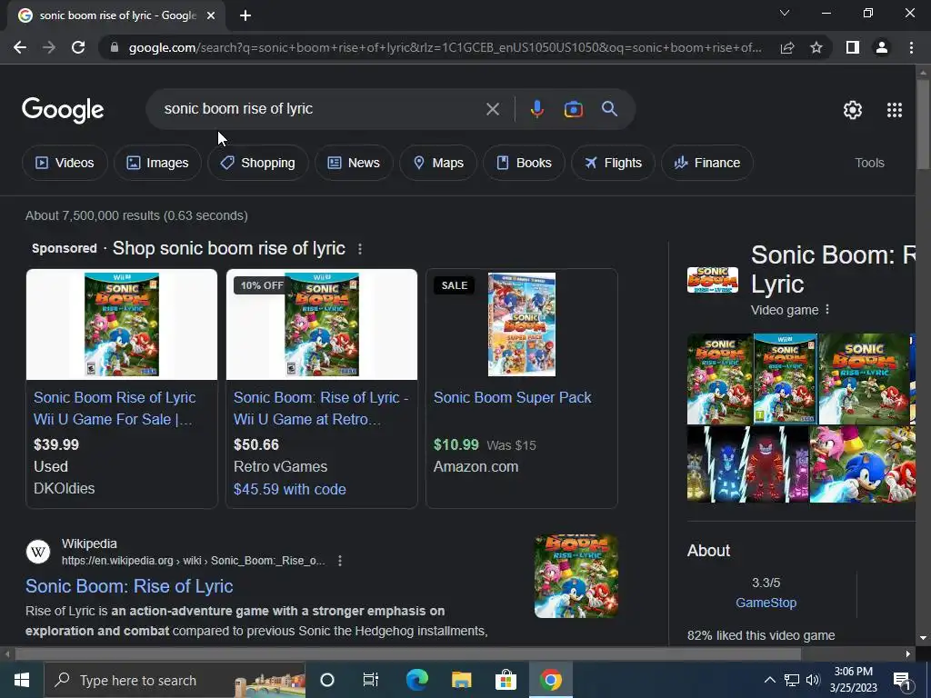Click the Wikipedia result game thumbnail
This screenshot has width=931, height=698.
576,576
